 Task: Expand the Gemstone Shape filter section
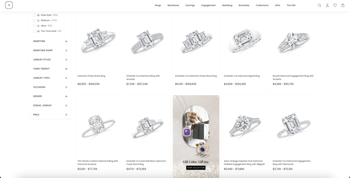(x=50, y=50)
